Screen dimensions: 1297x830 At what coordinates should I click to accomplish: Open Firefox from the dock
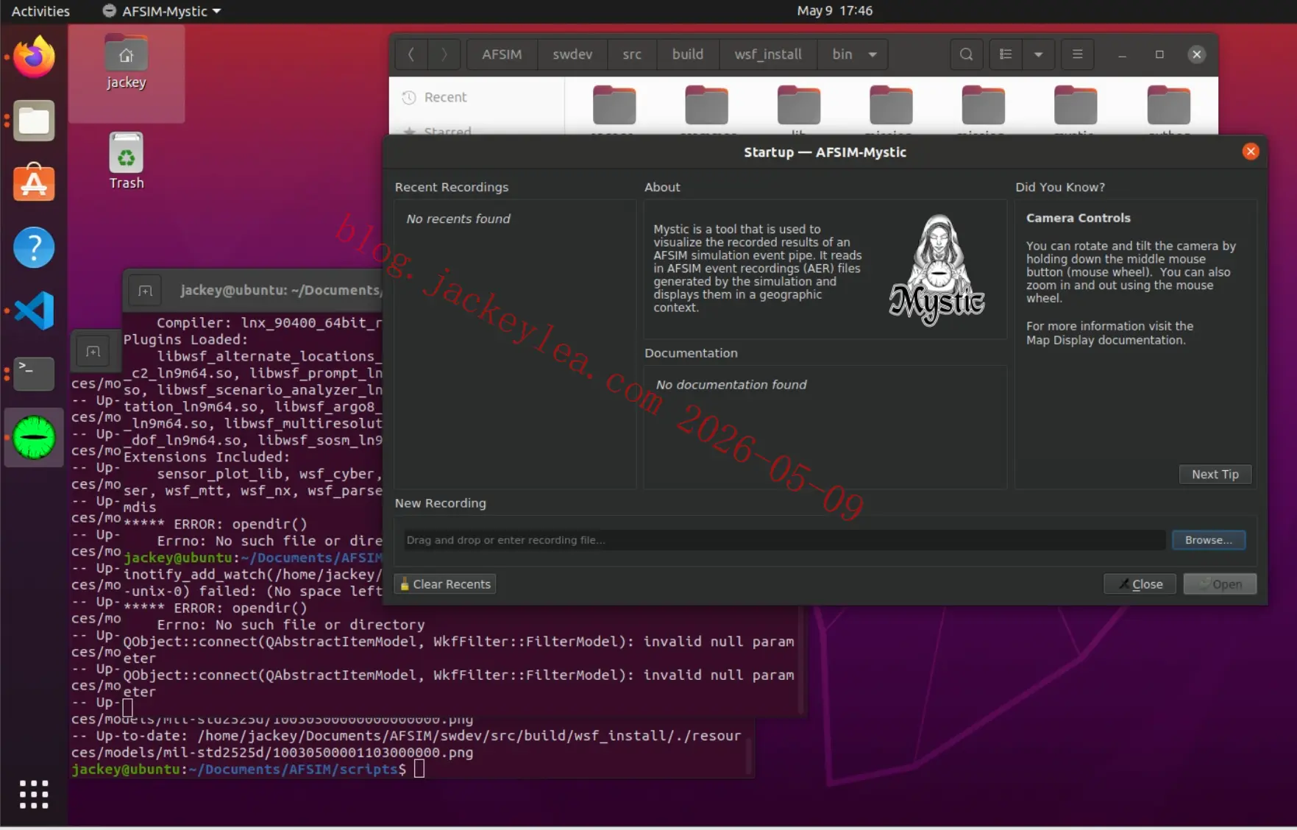point(34,57)
